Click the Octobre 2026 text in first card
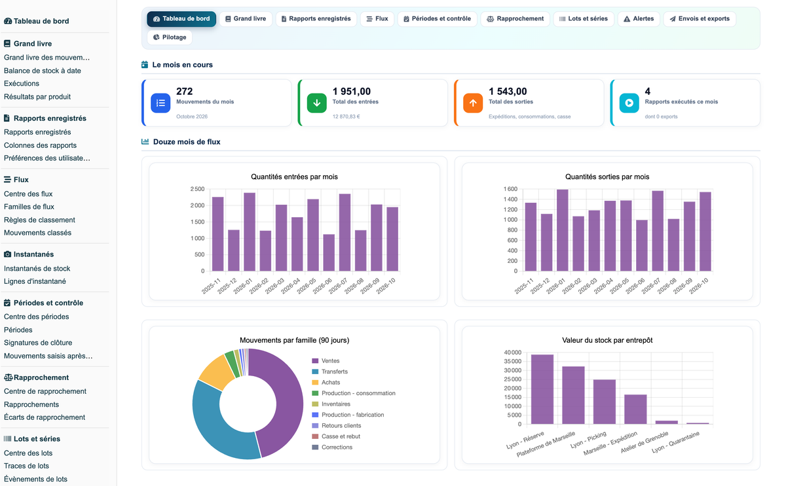Screen dimensions: 786x486 point(192,116)
